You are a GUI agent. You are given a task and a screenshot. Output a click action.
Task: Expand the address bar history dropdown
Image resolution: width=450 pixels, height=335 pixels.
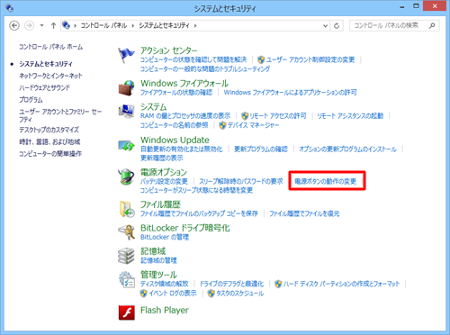325,26
